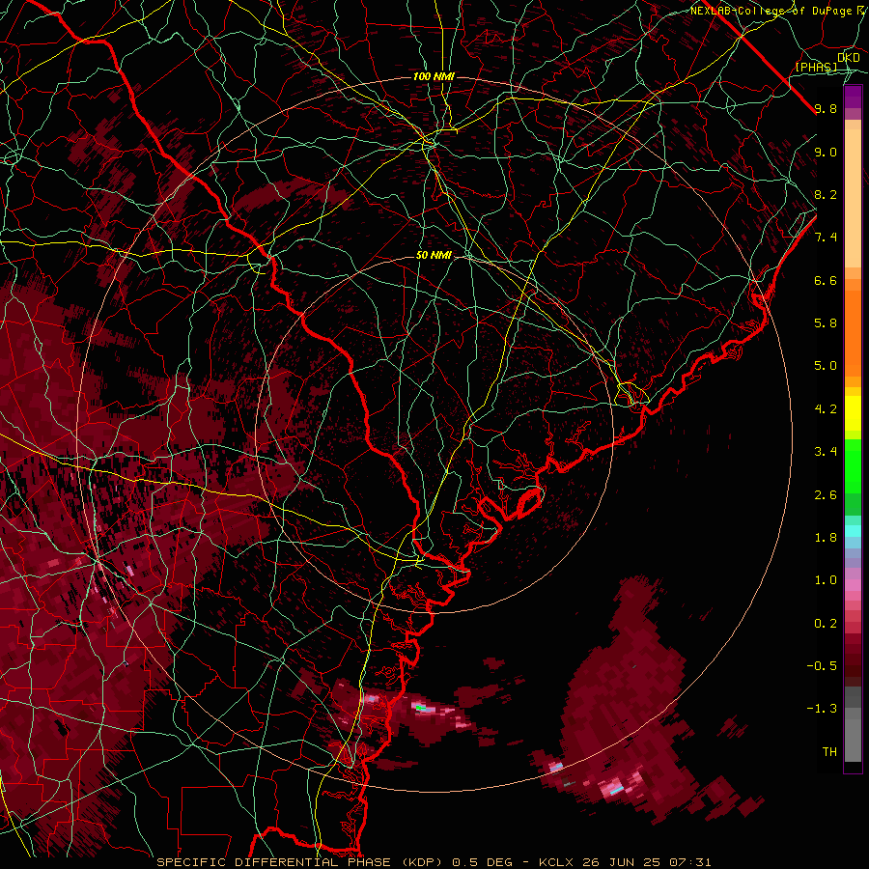This screenshot has height=869, width=869.
Task: Click the KCLX station identifier in the caption
Action: point(558,862)
